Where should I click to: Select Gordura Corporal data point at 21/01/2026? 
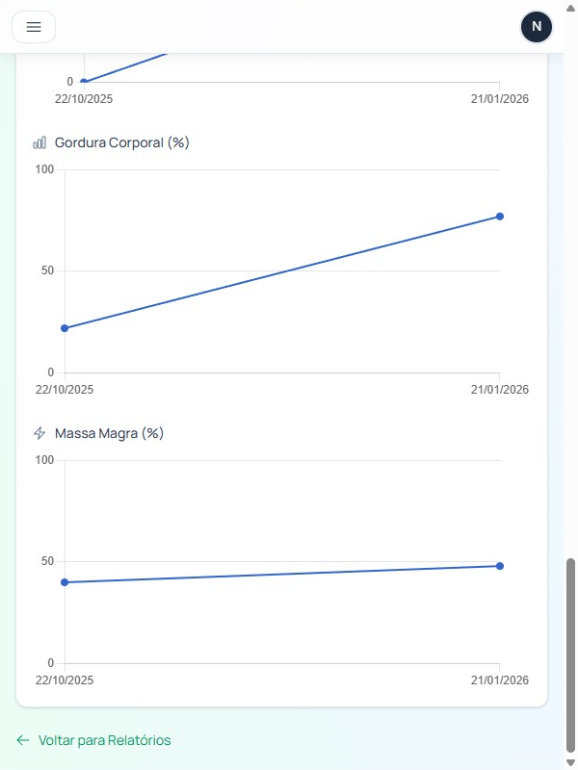[500, 217]
